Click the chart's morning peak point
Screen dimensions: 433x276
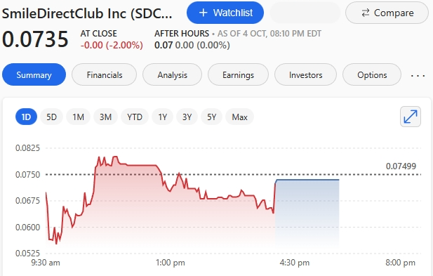(x=115, y=157)
